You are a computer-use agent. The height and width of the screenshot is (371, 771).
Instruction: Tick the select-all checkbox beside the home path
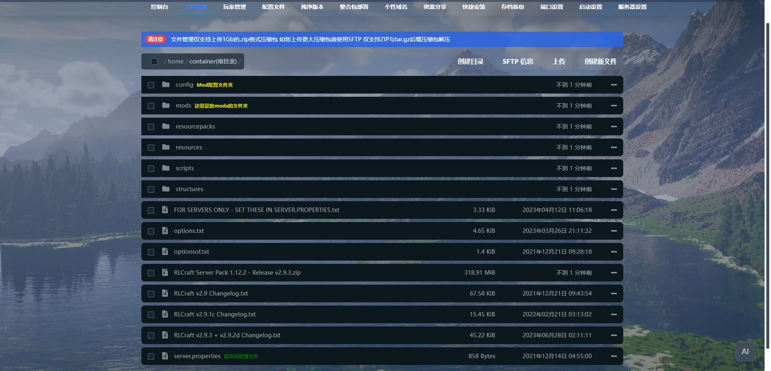click(x=154, y=61)
